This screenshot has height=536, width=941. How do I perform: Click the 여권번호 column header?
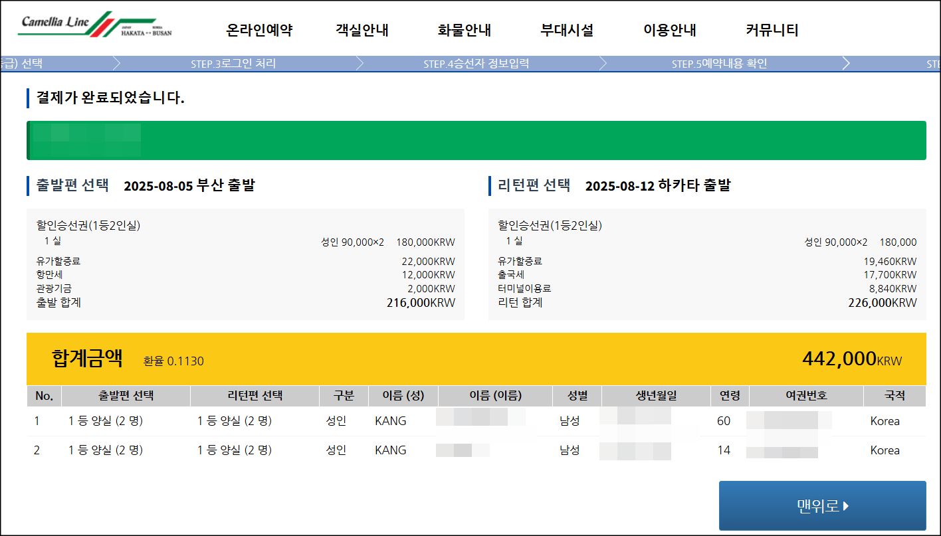[806, 396]
